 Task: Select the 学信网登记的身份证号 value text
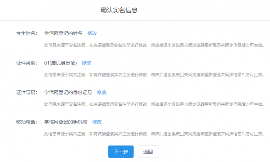point(68,92)
